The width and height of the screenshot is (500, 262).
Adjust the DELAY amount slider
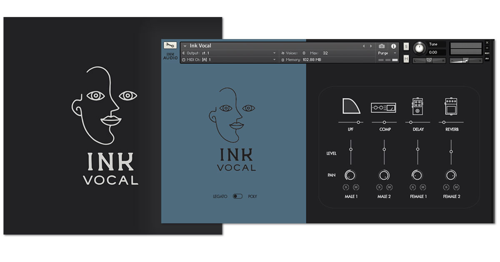[417, 122]
